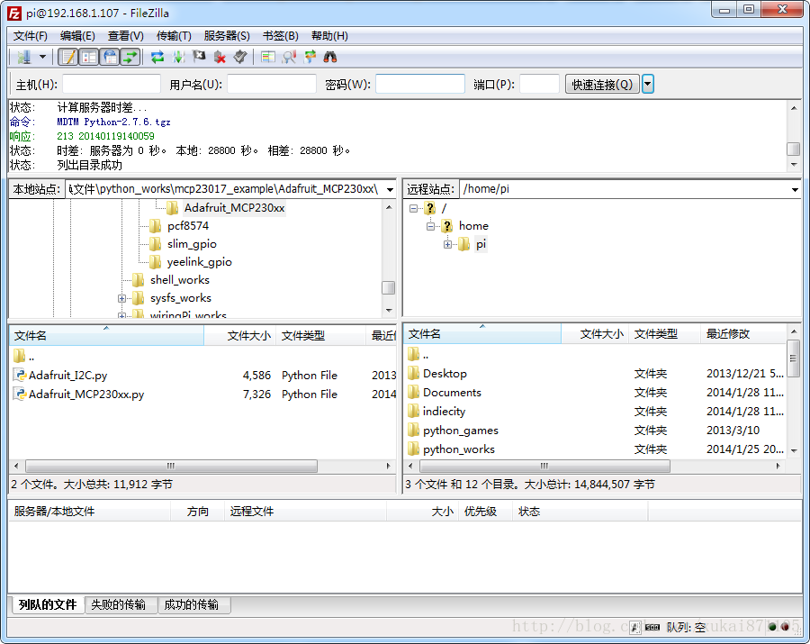Select the Adafruit_MCP230xx.py file

[x=86, y=395]
